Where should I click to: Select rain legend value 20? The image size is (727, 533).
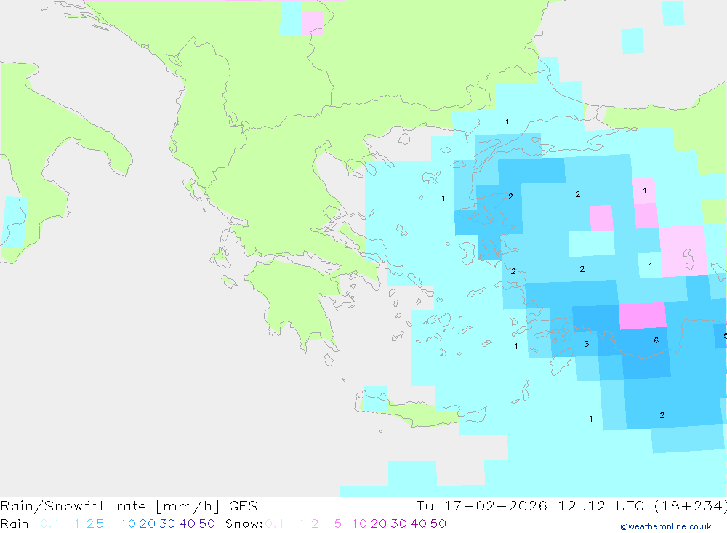148,524
